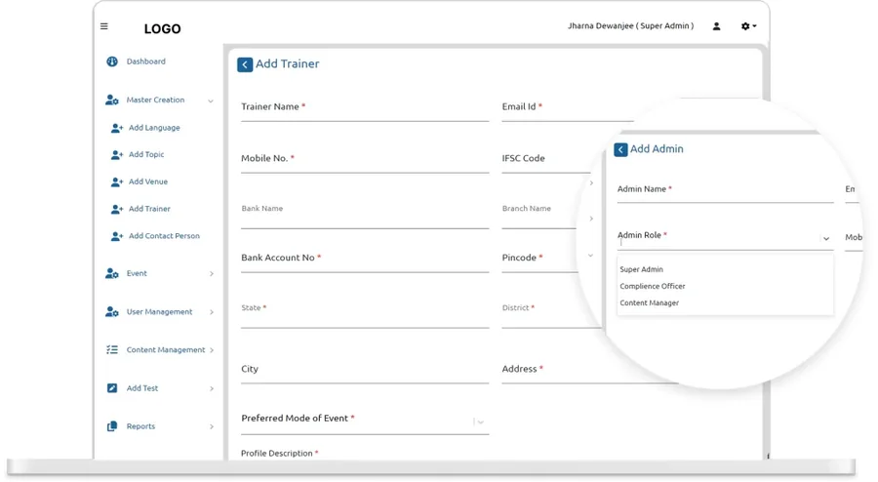
Task: Click the Bank Name input field
Action: (x=365, y=214)
